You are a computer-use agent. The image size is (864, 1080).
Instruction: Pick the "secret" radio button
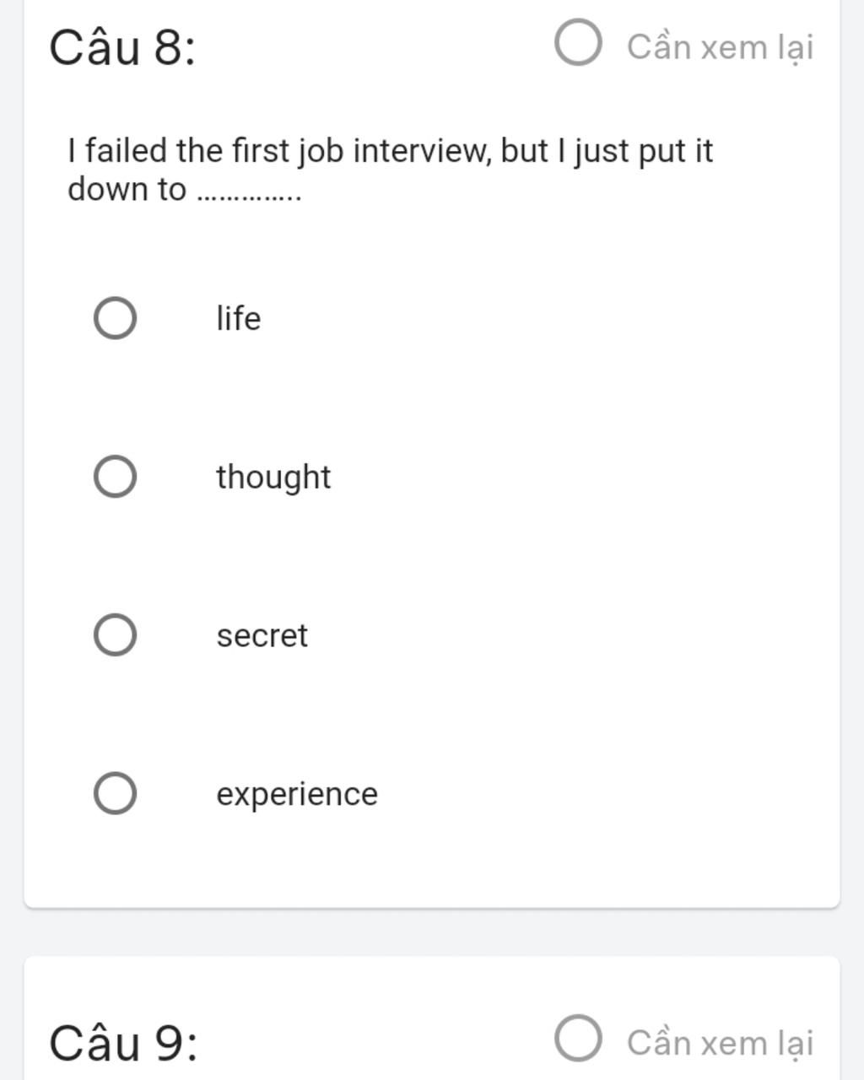point(115,635)
